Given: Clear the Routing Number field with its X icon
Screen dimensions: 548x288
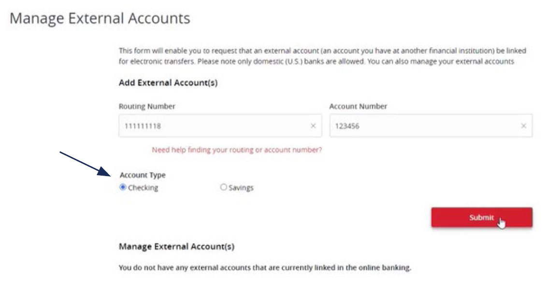Looking at the screenshot, I should coord(313,126).
